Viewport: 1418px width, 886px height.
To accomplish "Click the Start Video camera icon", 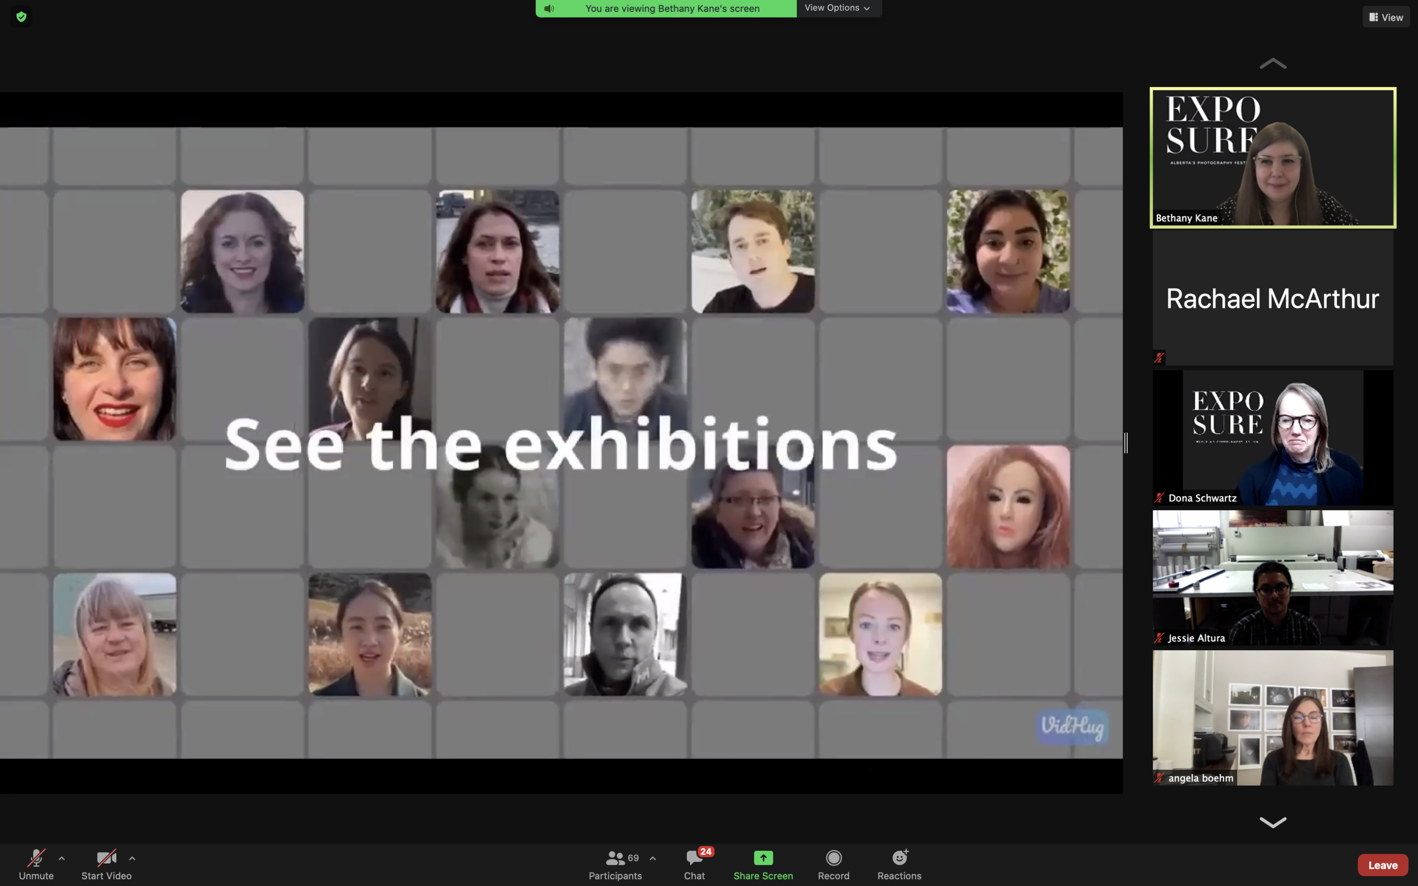I will [x=105, y=858].
